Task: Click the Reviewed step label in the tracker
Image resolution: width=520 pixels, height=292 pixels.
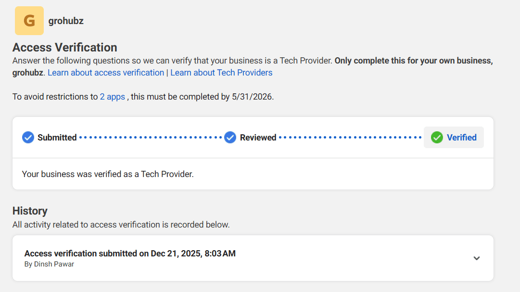Action: [258, 137]
